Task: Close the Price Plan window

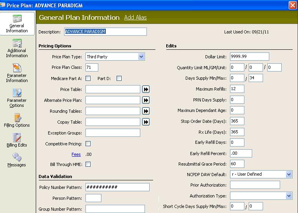Action: click(x=293, y=5)
